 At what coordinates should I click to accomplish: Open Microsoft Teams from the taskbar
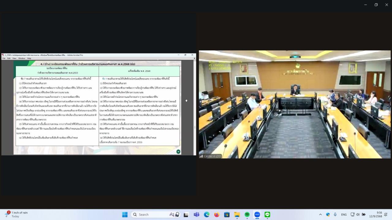196,215
